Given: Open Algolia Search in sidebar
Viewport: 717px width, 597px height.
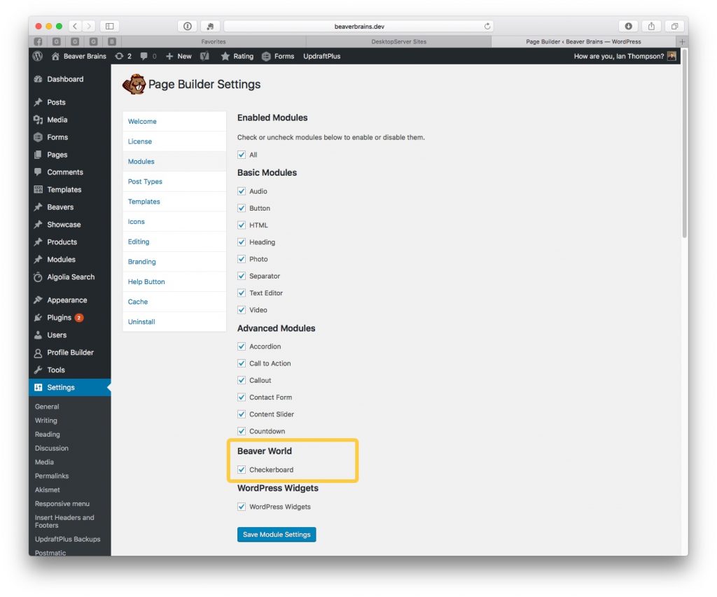Looking at the screenshot, I should click(69, 277).
